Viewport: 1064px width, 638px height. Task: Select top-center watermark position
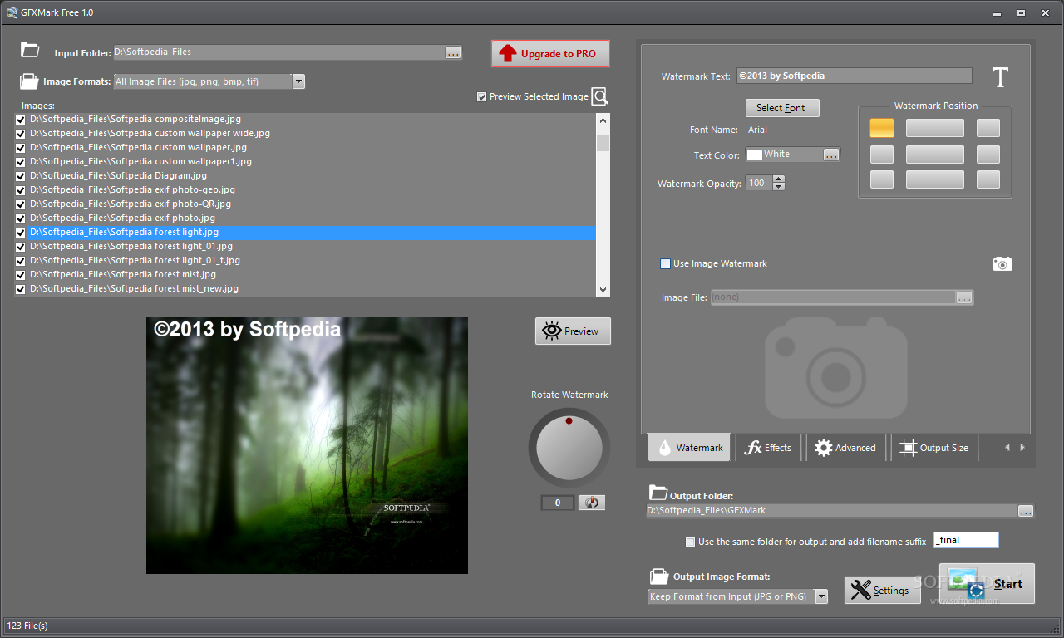[x=934, y=128]
